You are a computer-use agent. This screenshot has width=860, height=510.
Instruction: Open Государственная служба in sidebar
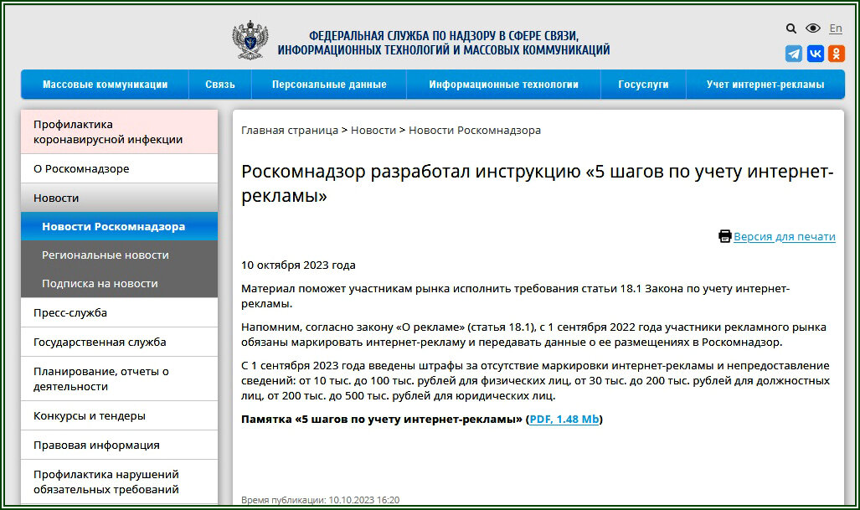119,343
